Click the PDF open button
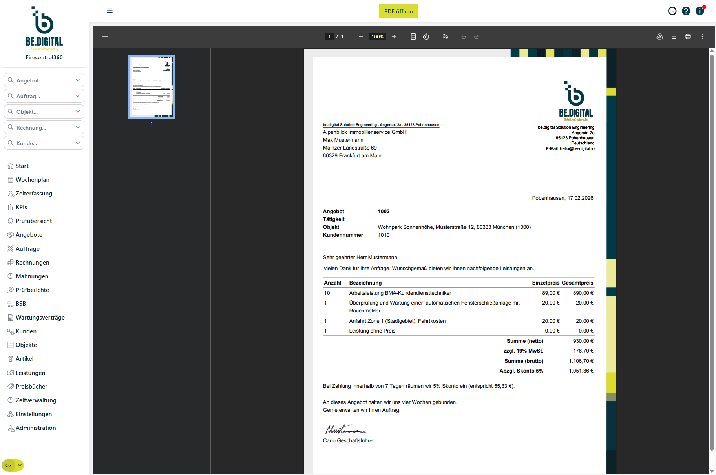 [x=398, y=11]
